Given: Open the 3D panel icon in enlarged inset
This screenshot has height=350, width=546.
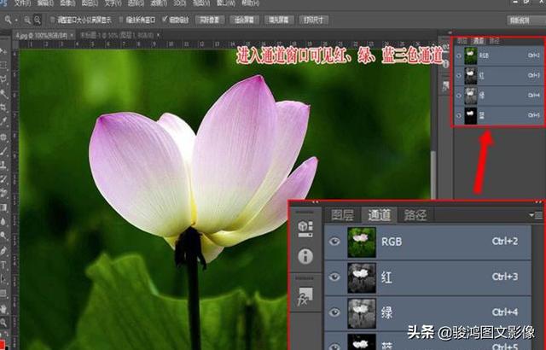Looking at the screenshot, I should pyautogui.click(x=305, y=228).
